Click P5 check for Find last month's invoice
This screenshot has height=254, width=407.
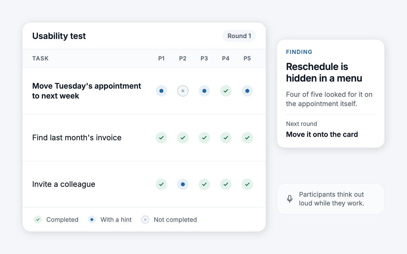click(247, 138)
